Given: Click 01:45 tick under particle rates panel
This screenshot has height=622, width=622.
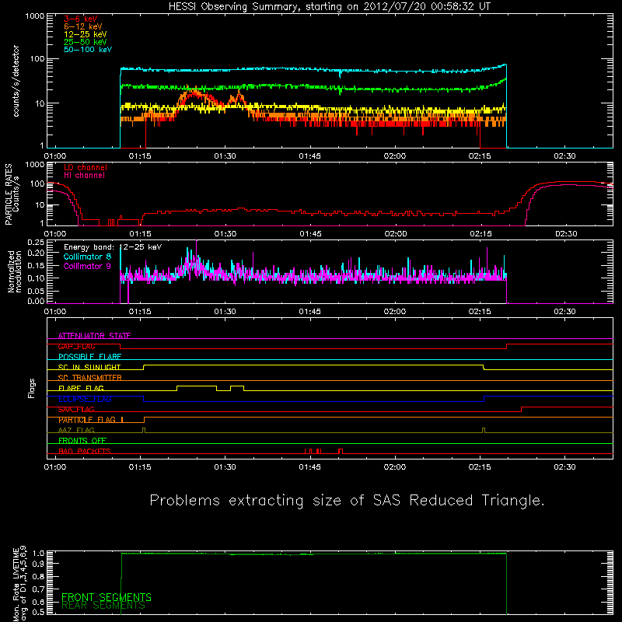Looking at the screenshot, I should 310,234.
